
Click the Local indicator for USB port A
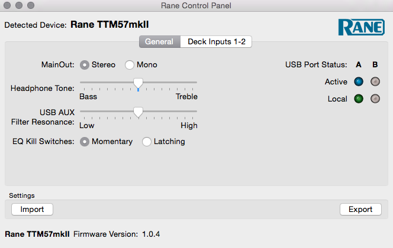coord(359,99)
